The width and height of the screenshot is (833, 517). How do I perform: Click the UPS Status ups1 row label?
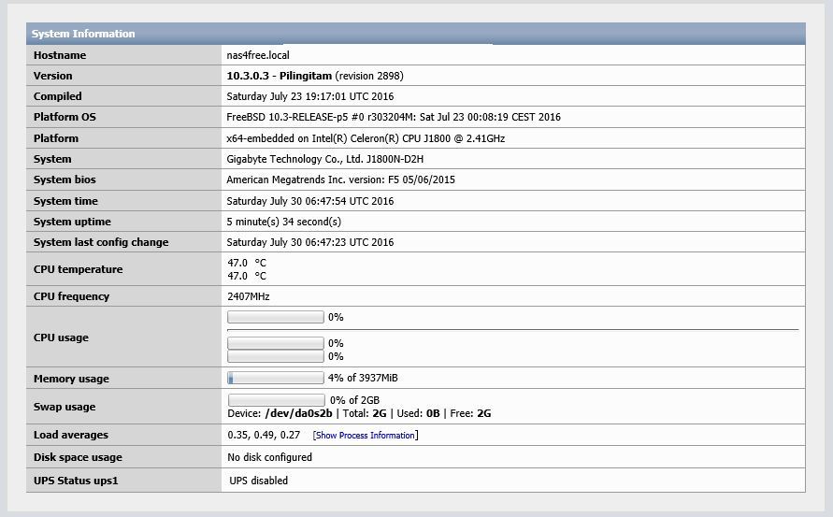point(76,481)
